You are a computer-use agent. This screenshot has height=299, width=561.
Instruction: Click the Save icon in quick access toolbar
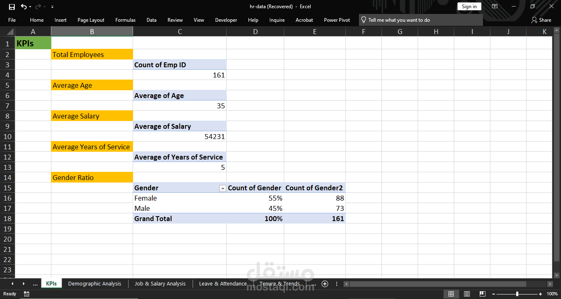(12, 7)
